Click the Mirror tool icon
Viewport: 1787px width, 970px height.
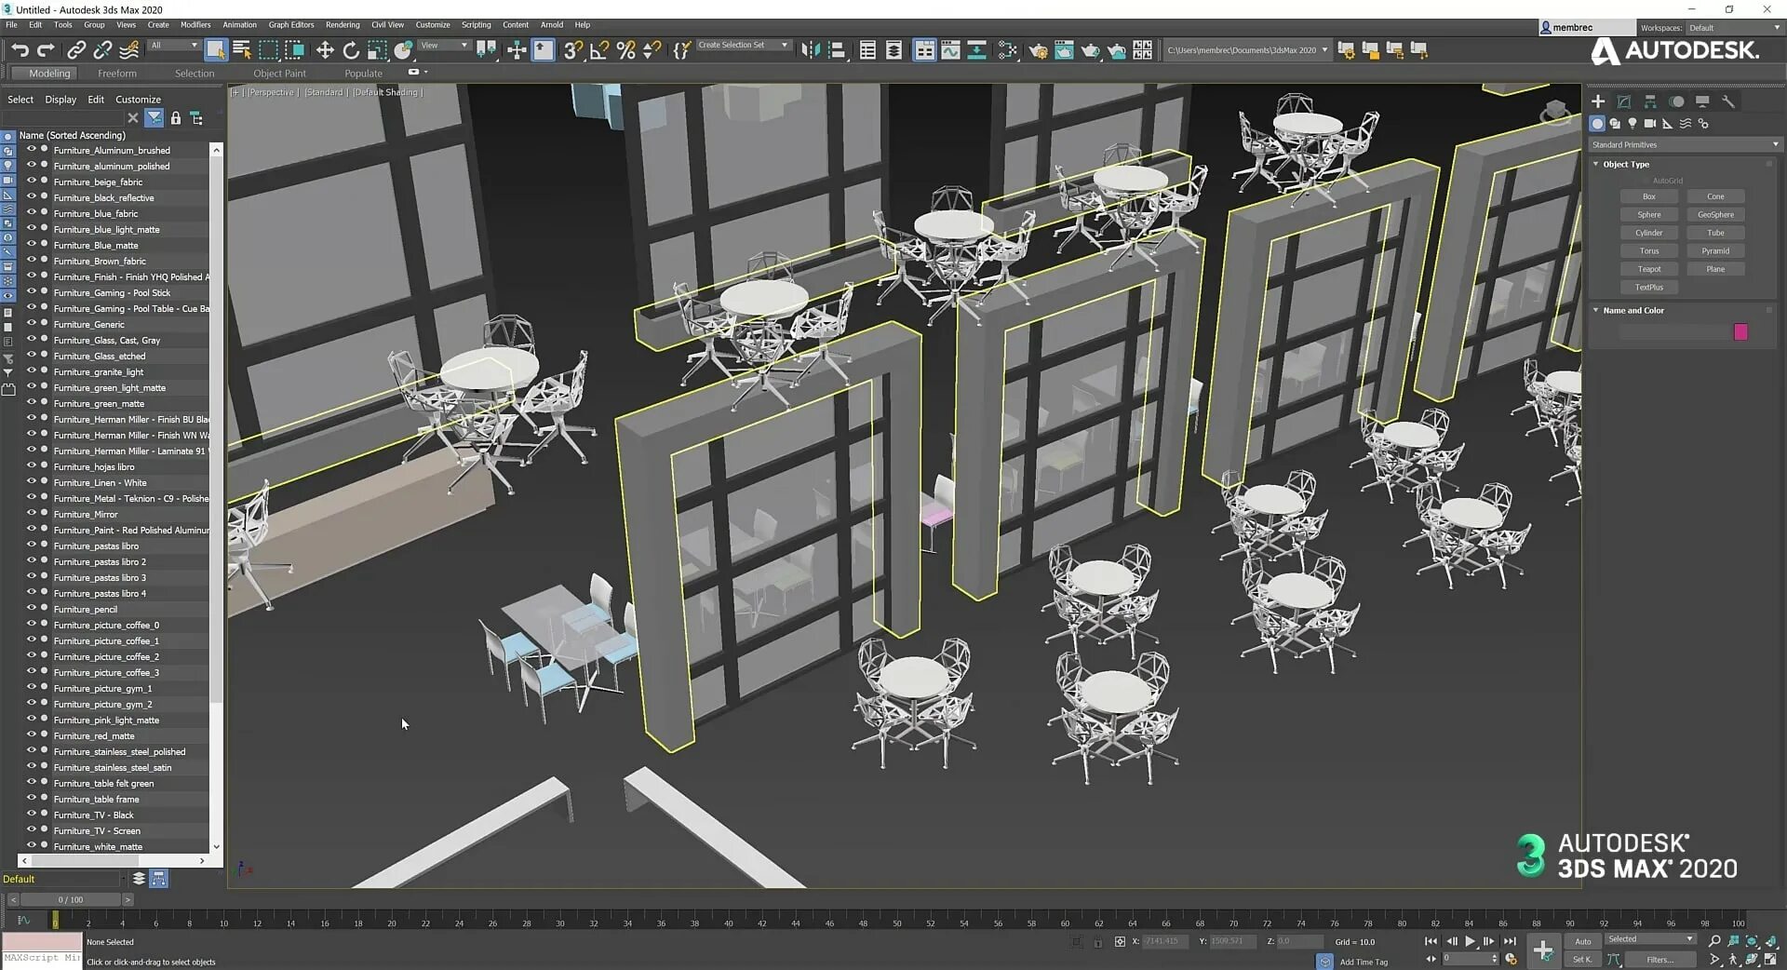click(x=811, y=50)
